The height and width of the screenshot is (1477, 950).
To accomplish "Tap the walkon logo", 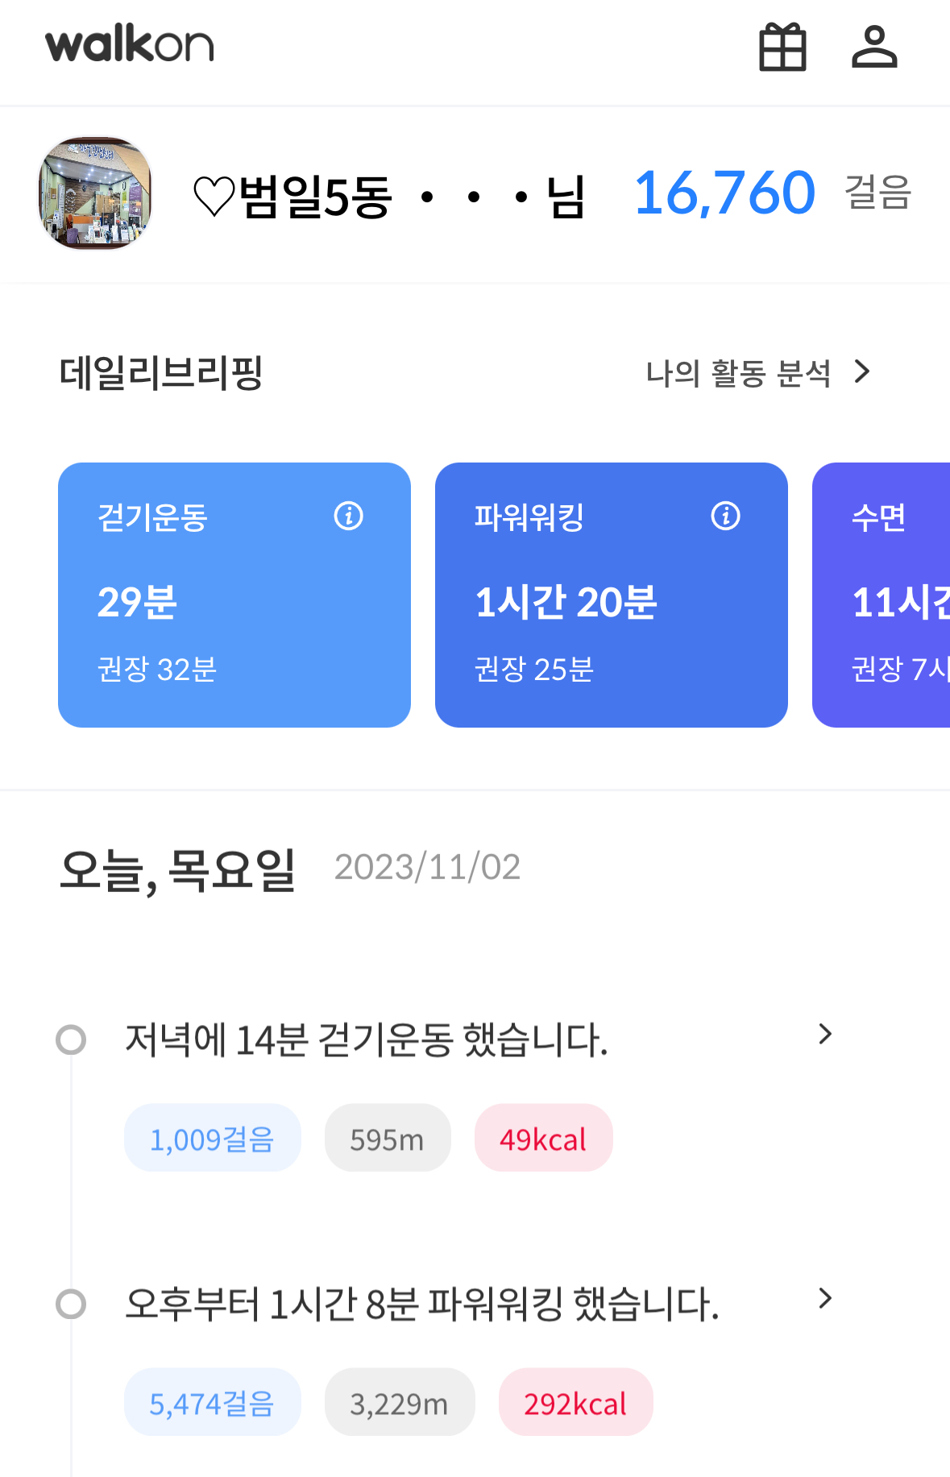I will click(130, 44).
